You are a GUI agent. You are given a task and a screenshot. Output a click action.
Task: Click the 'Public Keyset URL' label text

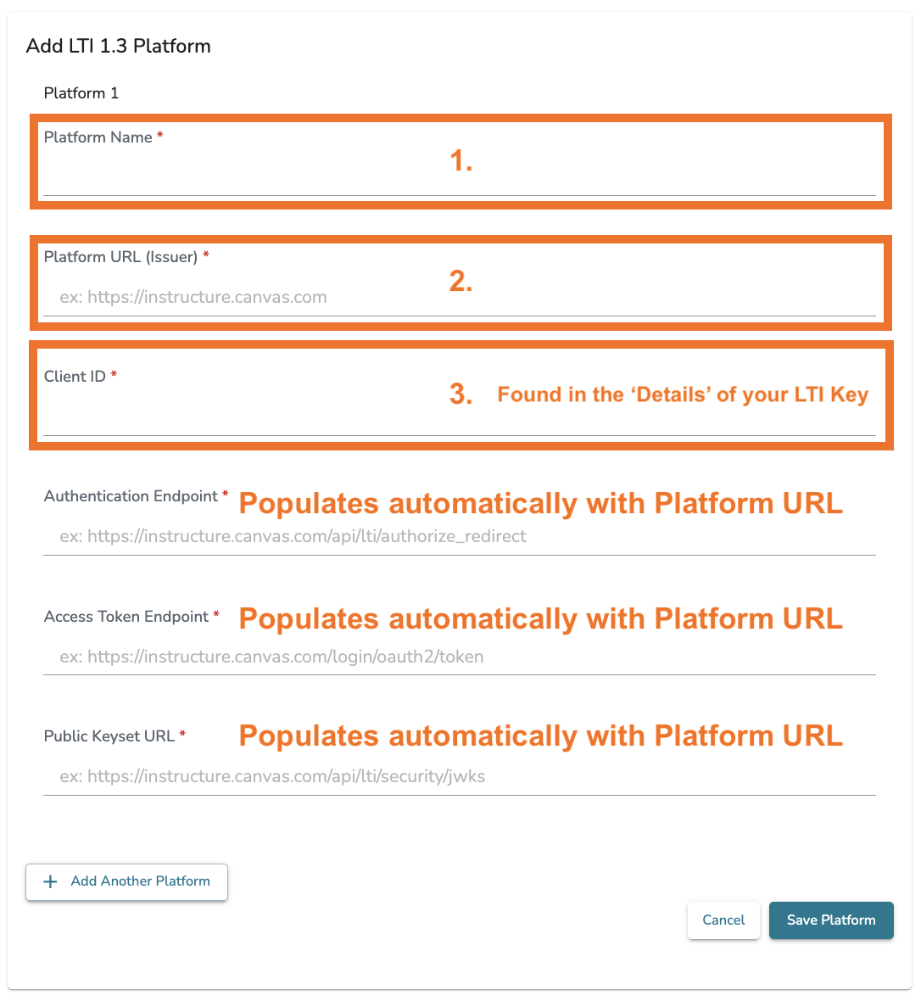click(109, 736)
